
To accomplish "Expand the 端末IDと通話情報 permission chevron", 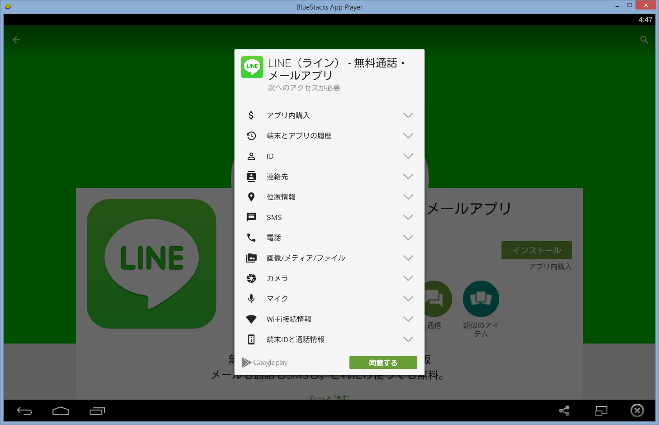I will pyautogui.click(x=408, y=339).
